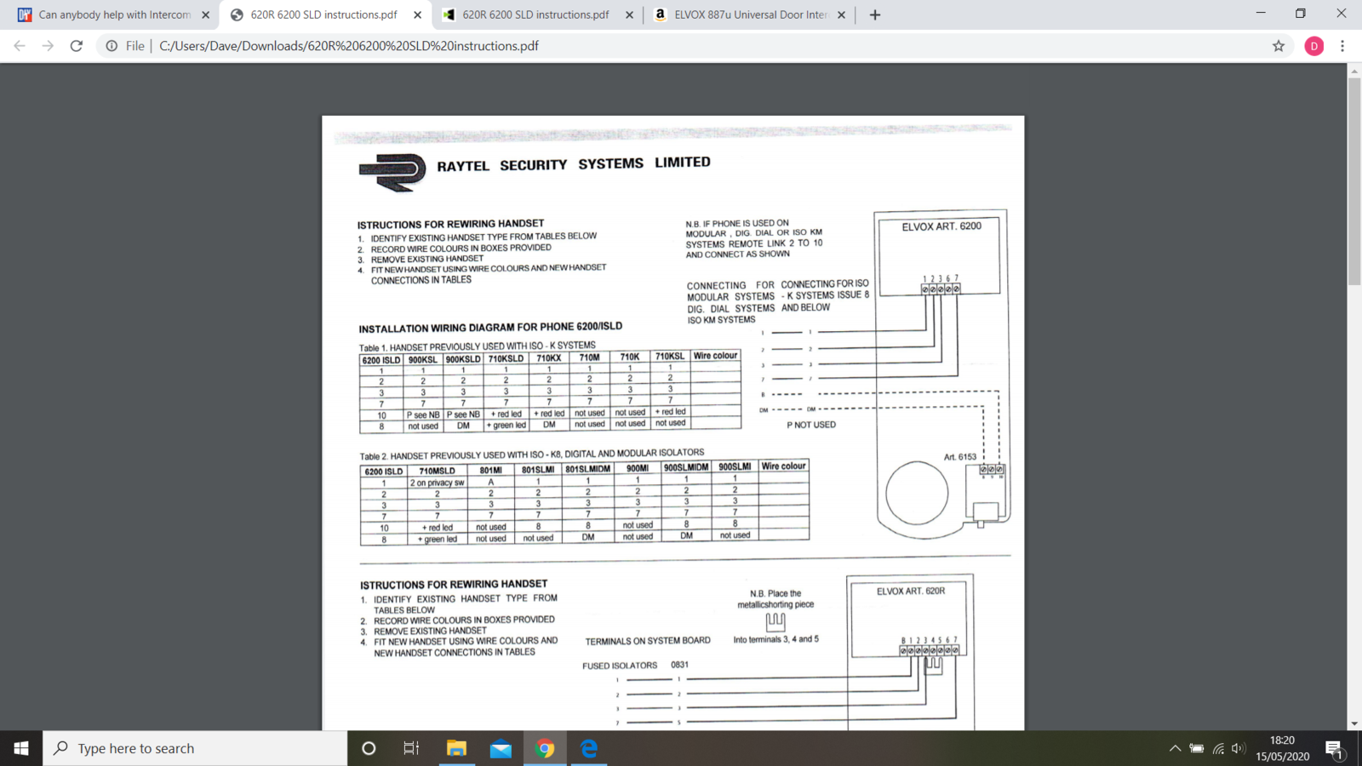Show hidden system tray icons
Screen dimensions: 1362x766
(1175, 748)
